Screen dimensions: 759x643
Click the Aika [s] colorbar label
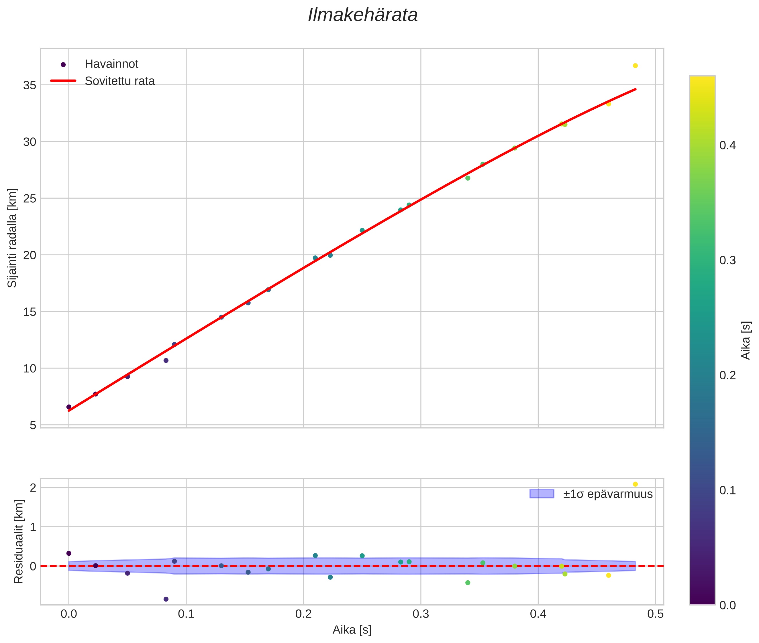[x=746, y=340]
